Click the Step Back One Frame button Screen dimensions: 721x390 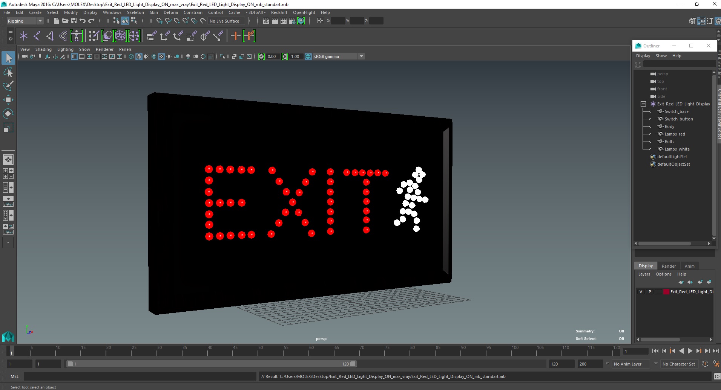coord(664,351)
